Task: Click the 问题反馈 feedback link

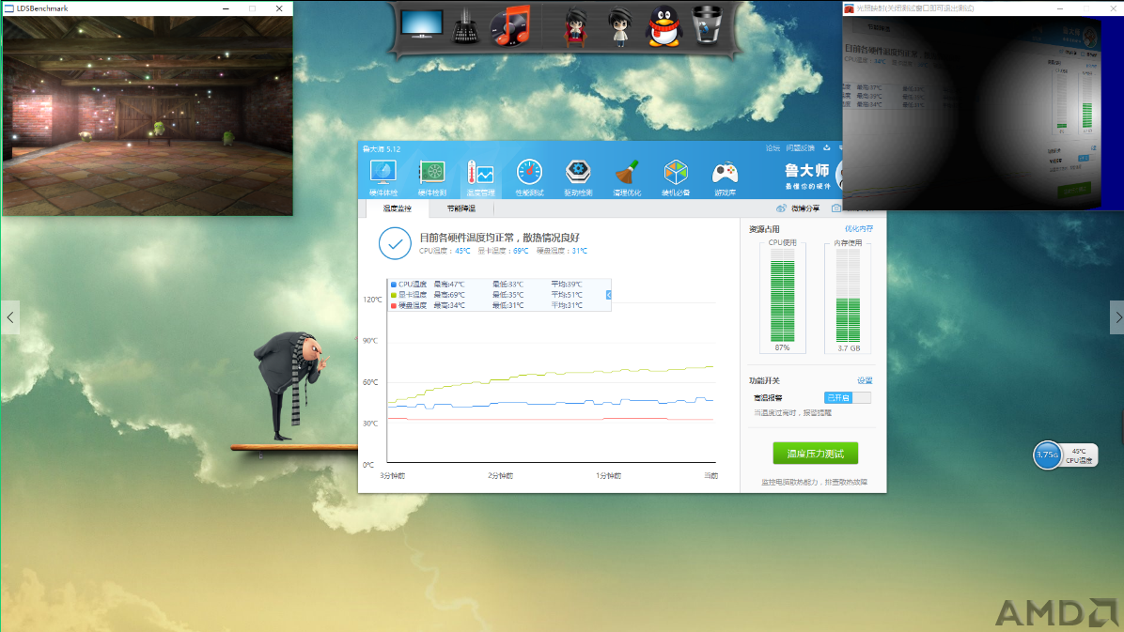Action: tap(800, 148)
